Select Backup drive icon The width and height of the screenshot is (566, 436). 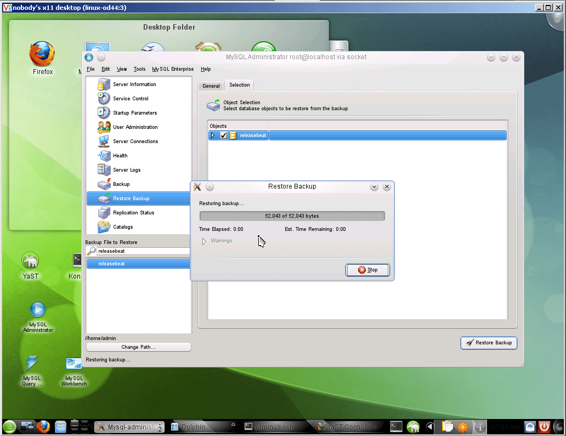coord(104,184)
